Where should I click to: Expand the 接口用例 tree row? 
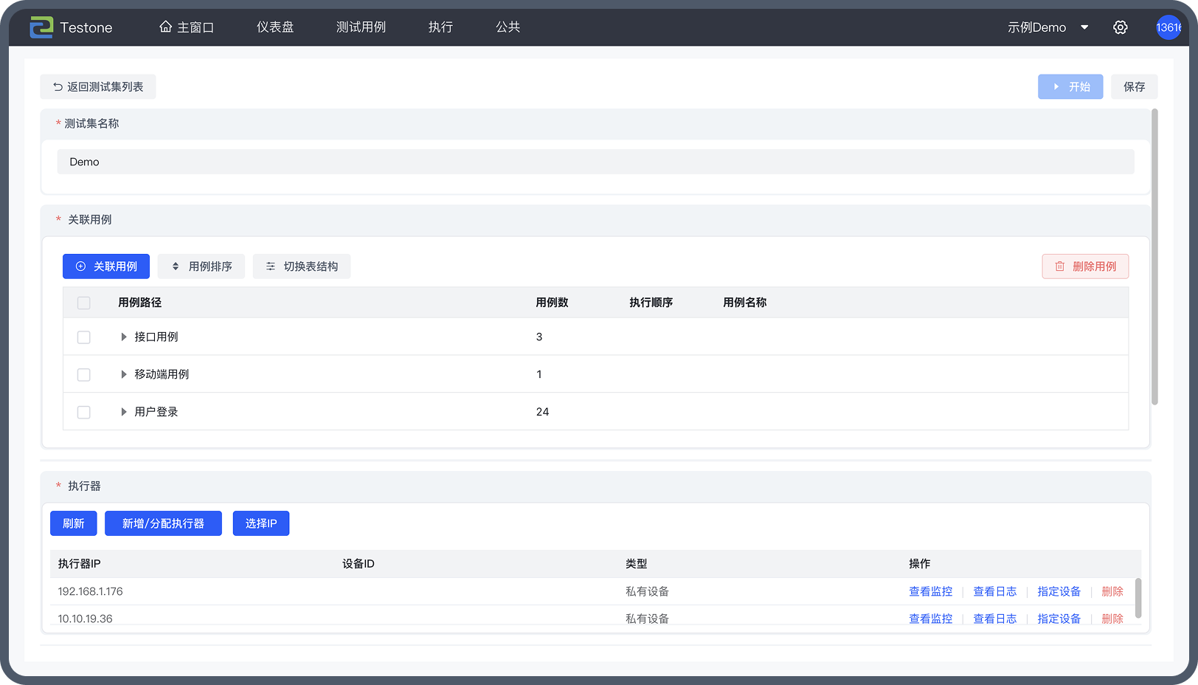[x=124, y=337]
